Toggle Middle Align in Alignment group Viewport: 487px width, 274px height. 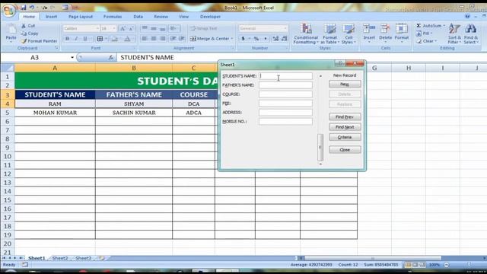[x=154, y=29]
